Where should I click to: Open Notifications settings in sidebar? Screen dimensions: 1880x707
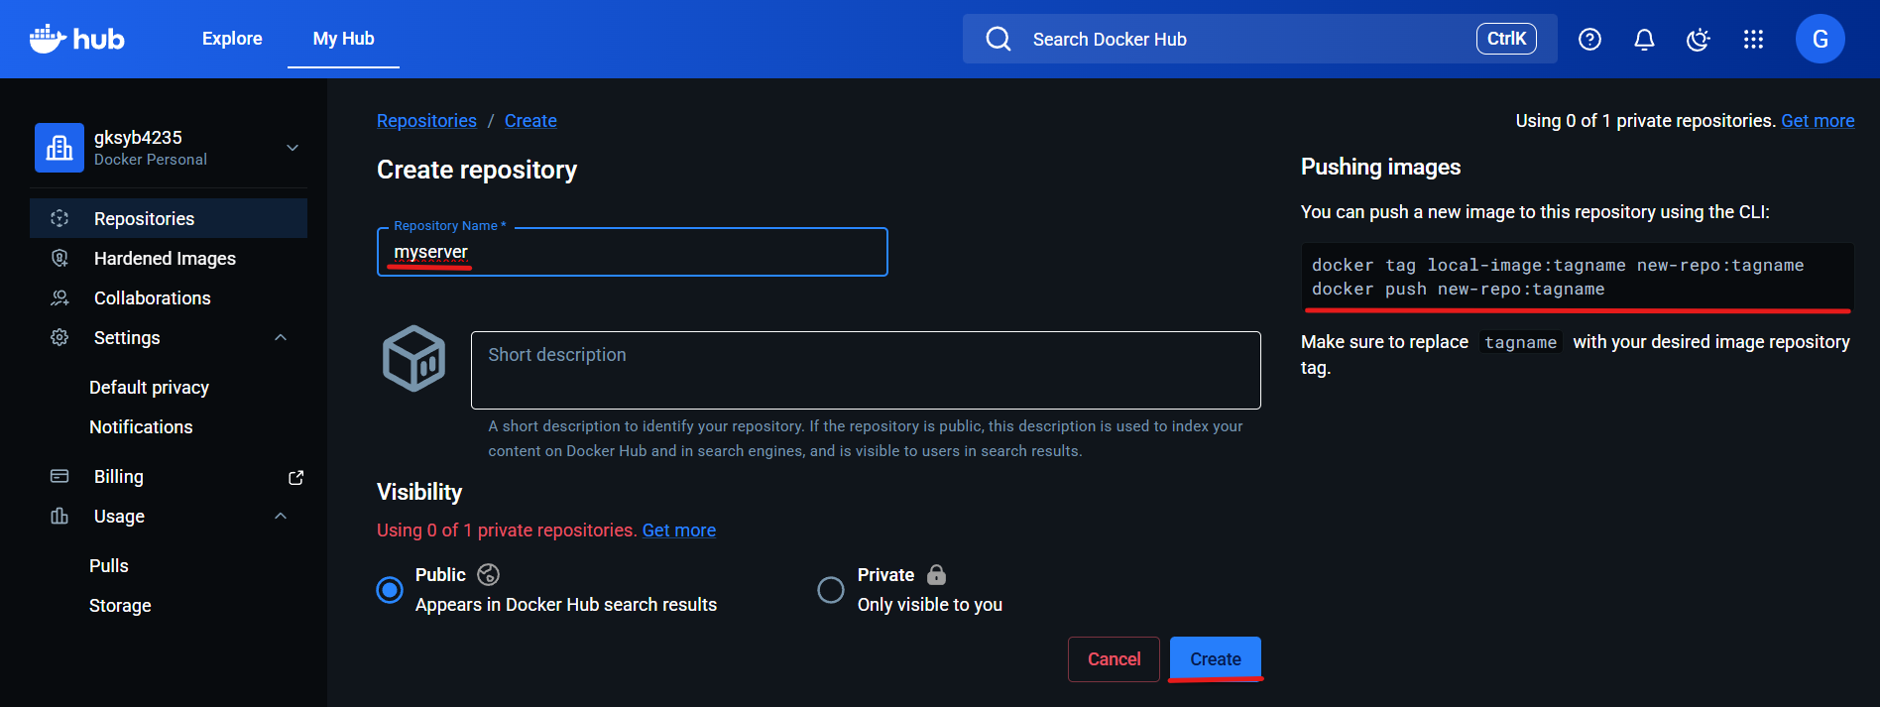[x=141, y=426]
